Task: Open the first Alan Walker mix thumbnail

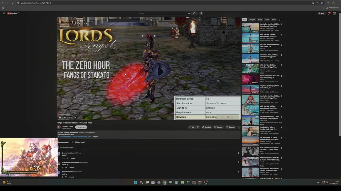Action: click(x=250, y=28)
